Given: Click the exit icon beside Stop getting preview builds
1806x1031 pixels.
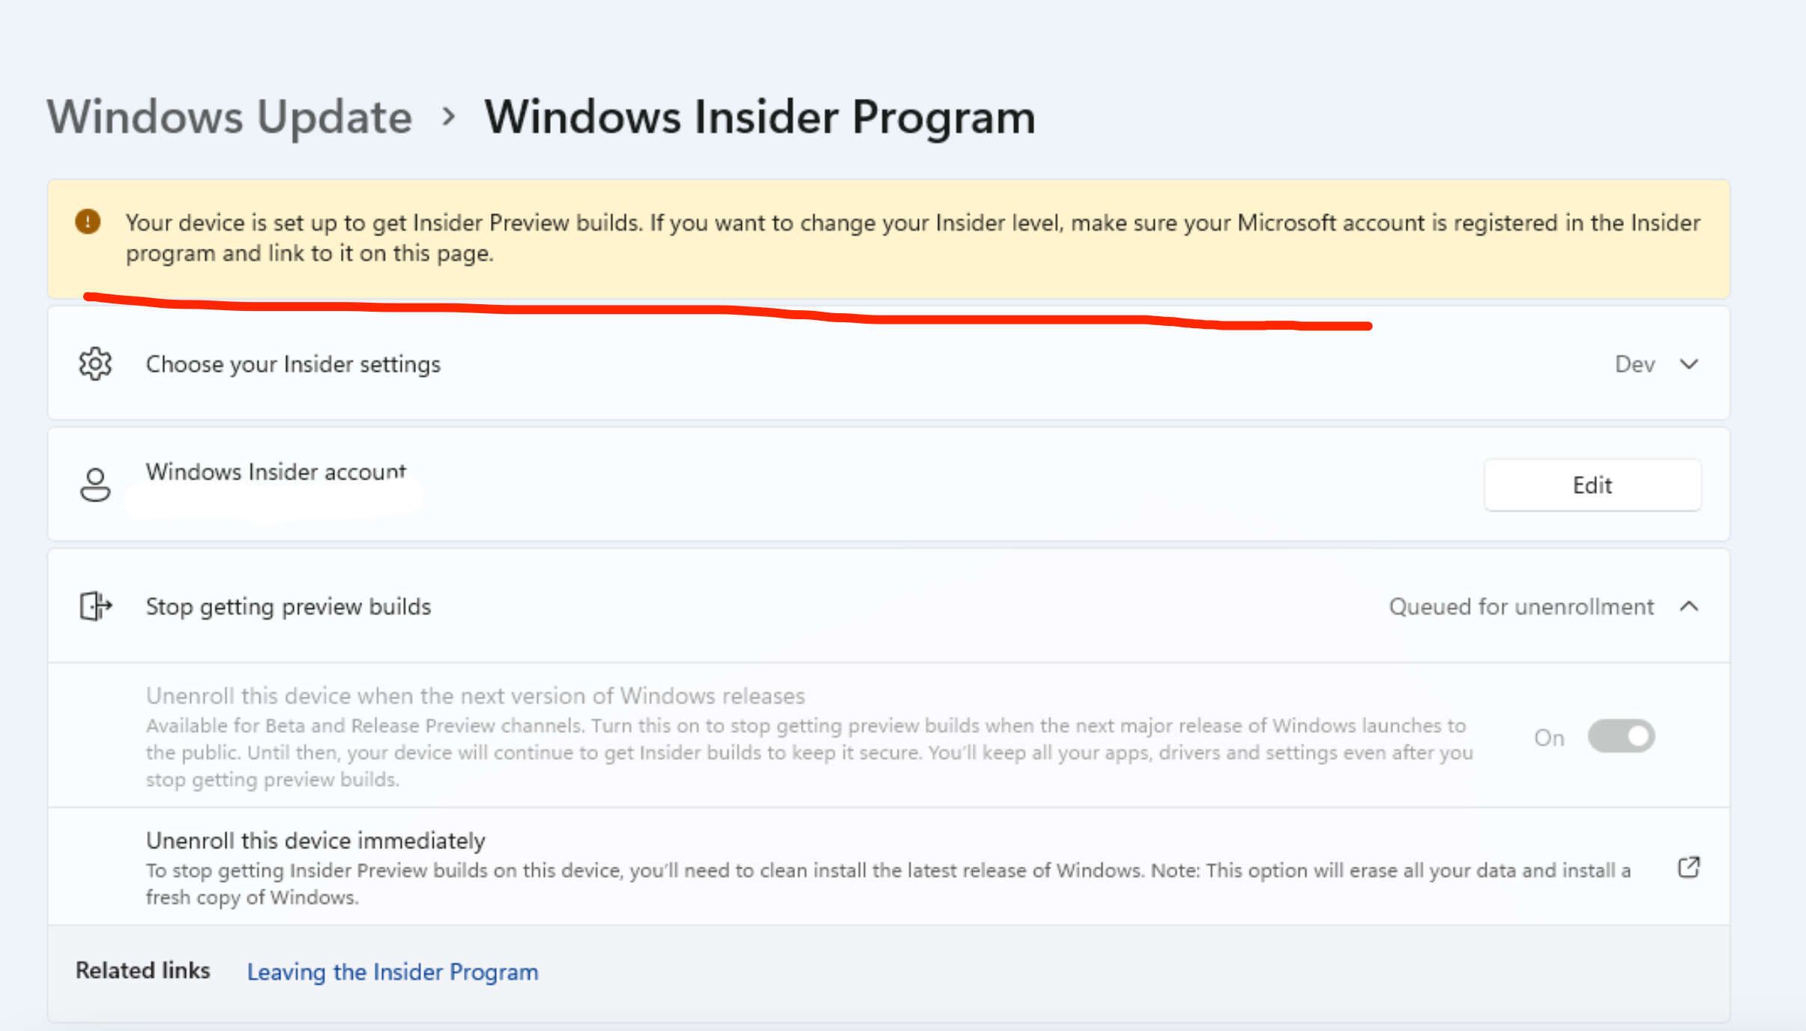Looking at the screenshot, I should [x=95, y=606].
